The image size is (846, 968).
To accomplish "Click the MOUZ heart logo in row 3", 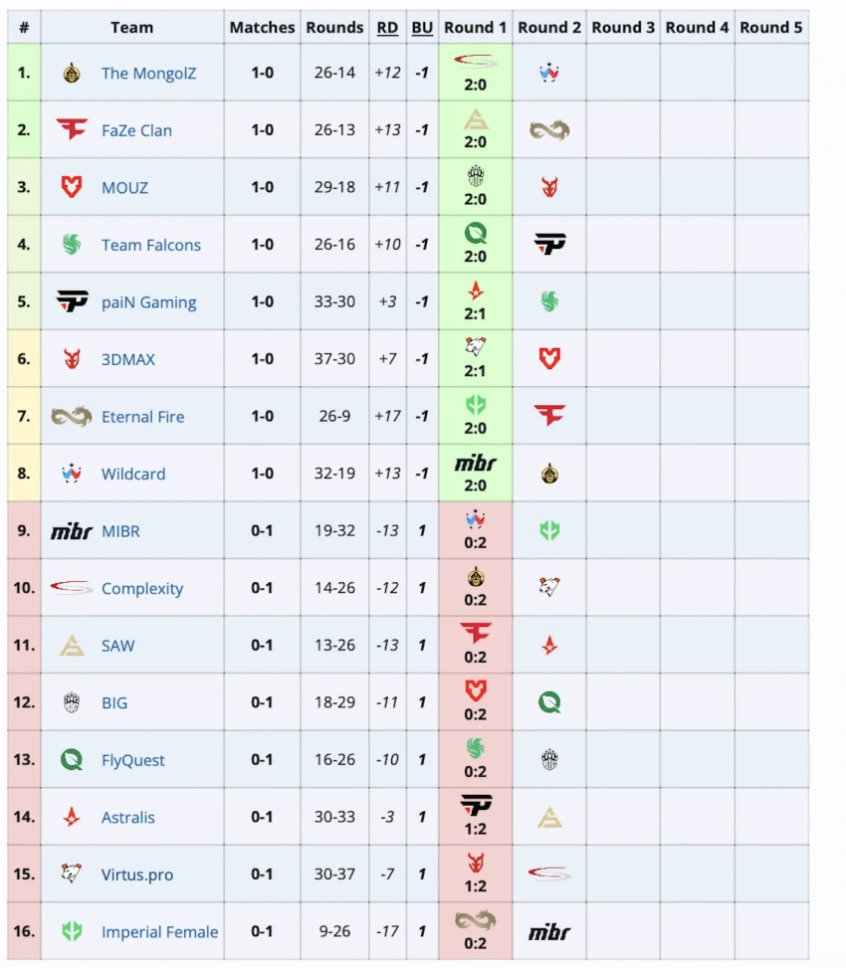I will [x=72, y=187].
